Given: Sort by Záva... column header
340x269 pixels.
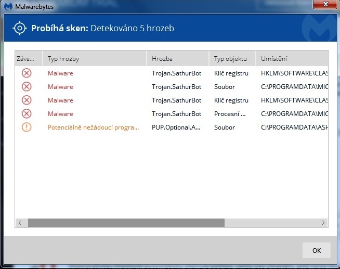Looking at the screenshot, I should point(29,58).
